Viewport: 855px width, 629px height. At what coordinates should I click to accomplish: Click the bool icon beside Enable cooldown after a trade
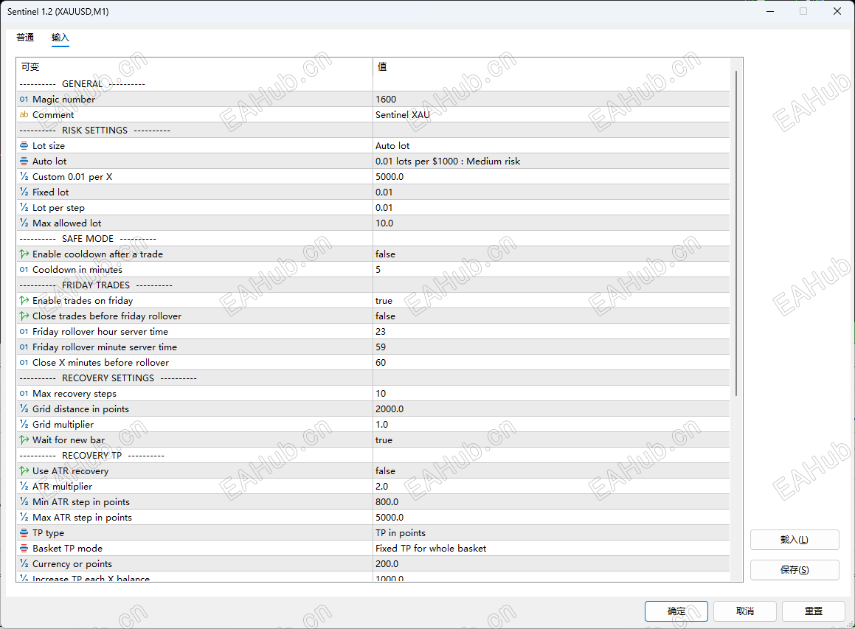(24, 254)
